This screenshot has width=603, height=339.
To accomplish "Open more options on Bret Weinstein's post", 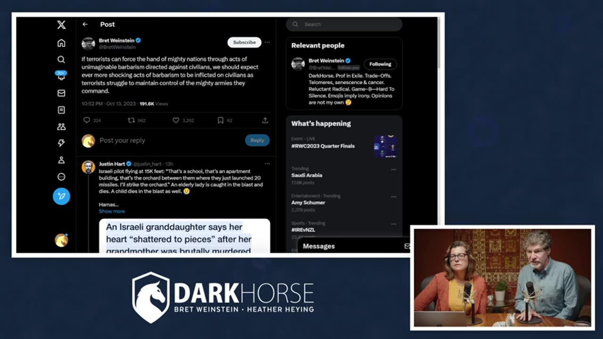I will click(267, 42).
